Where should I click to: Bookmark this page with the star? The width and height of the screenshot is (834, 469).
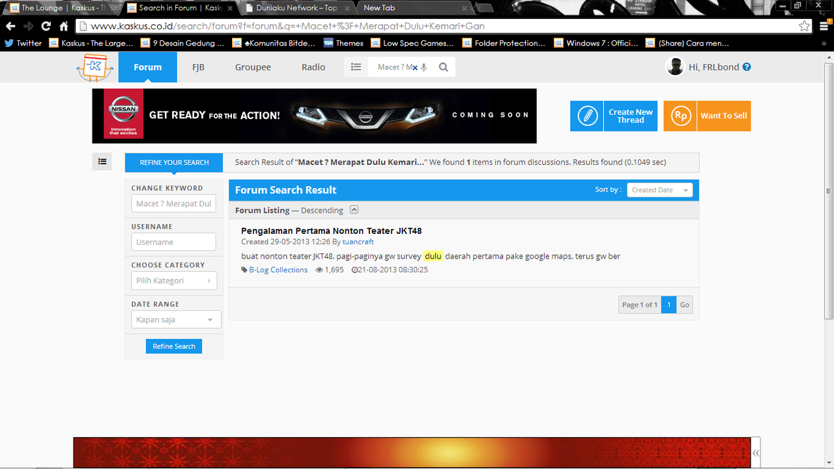point(805,26)
